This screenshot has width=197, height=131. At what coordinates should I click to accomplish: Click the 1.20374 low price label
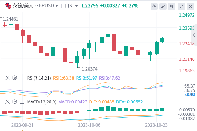90,69
